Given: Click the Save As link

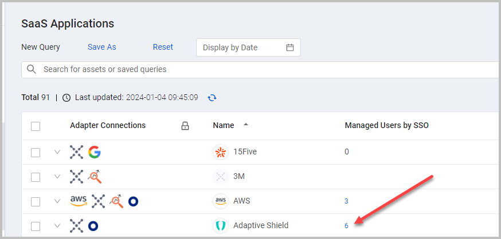Looking at the screenshot, I should 101,47.
